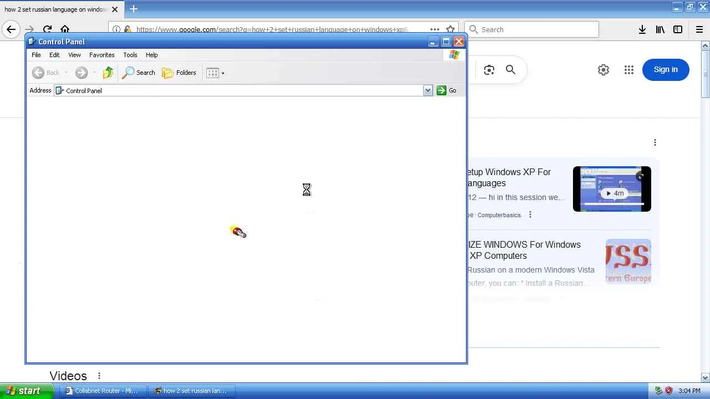The height and width of the screenshot is (399, 710).
Task: Open the Firefox home page
Action: (x=65, y=29)
